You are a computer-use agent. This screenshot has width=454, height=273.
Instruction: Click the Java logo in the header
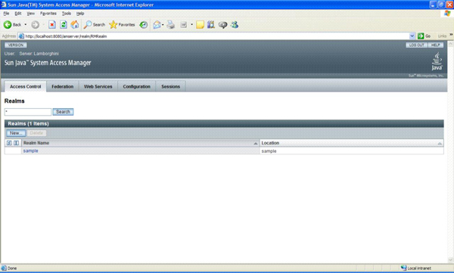click(x=437, y=61)
